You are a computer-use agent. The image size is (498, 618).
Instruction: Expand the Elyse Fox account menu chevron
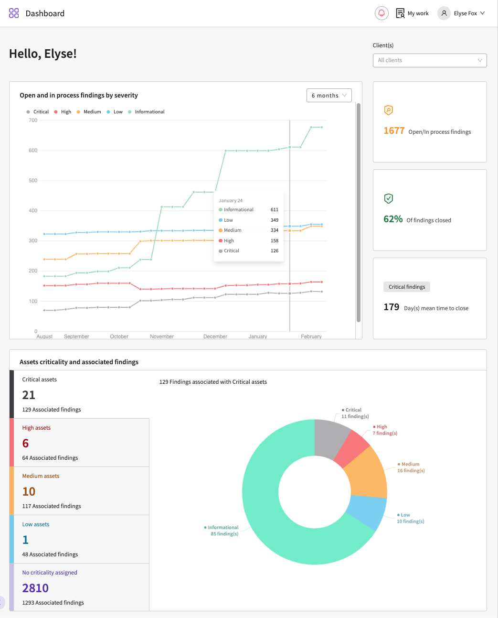click(x=482, y=13)
